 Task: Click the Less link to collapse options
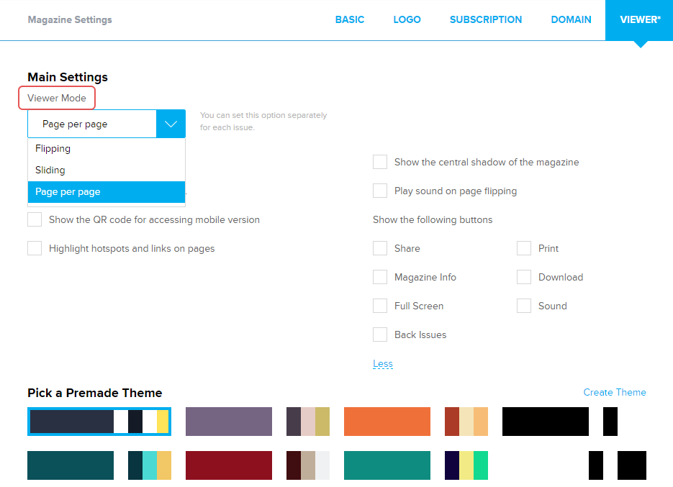pyautogui.click(x=383, y=364)
